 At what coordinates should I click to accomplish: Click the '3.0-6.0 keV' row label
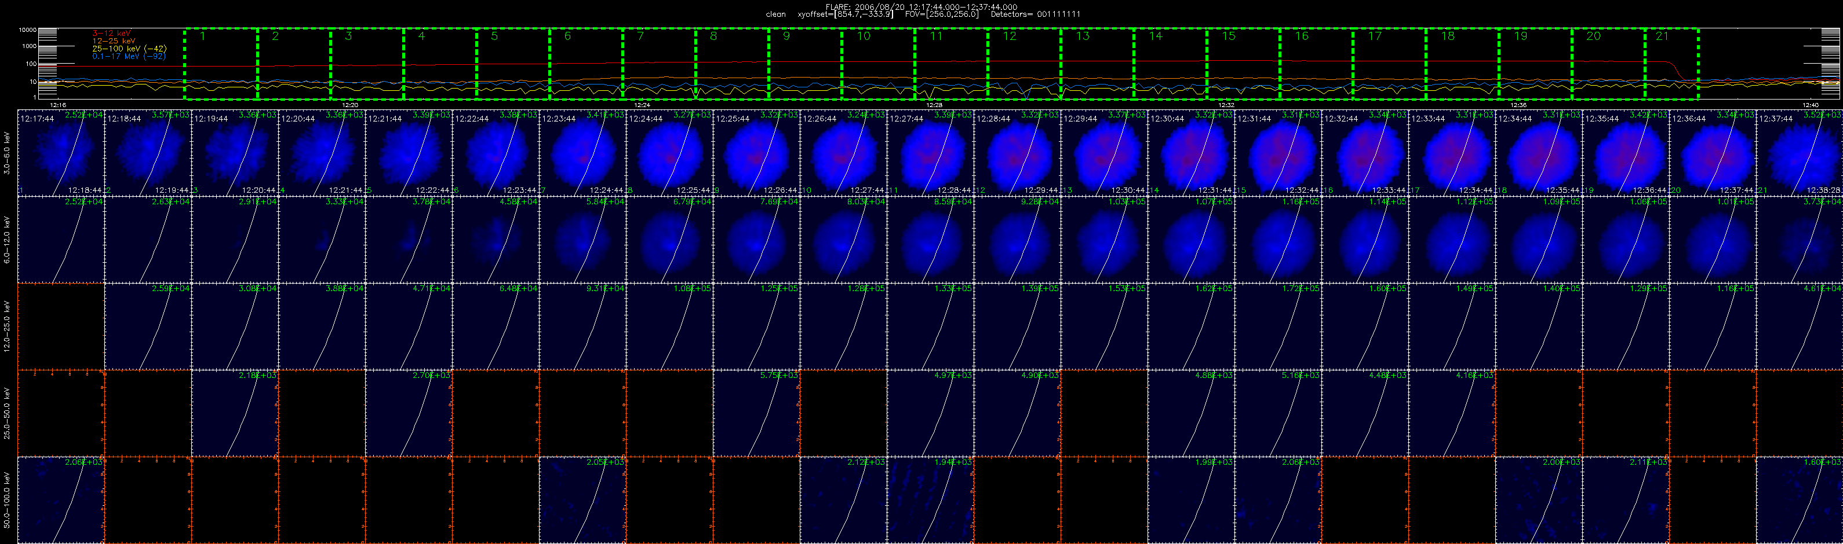tap(7, 152)
